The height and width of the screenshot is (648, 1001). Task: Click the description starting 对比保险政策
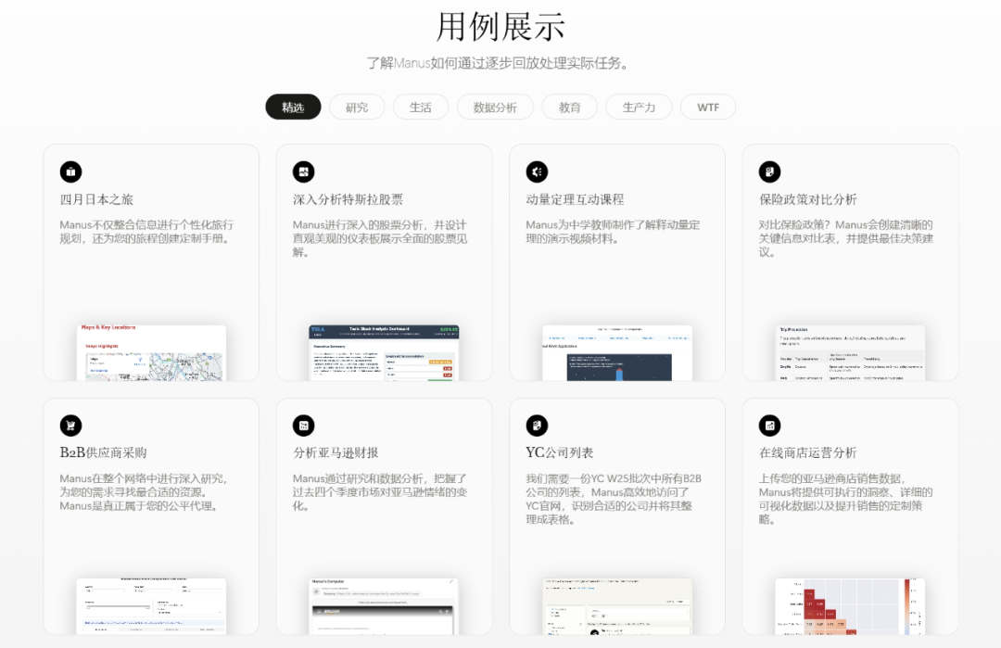[x=846, y=238]
